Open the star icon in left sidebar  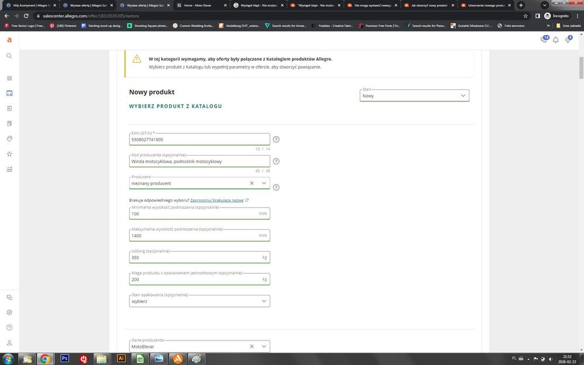pos(9,154)
